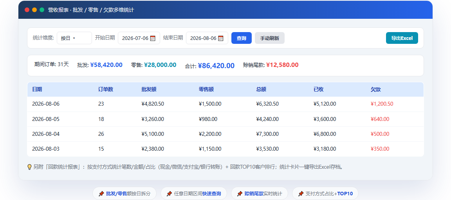The image size is (451, 200).
Task: Click total amount ¥4,240.00
Action: click(267, 119)
